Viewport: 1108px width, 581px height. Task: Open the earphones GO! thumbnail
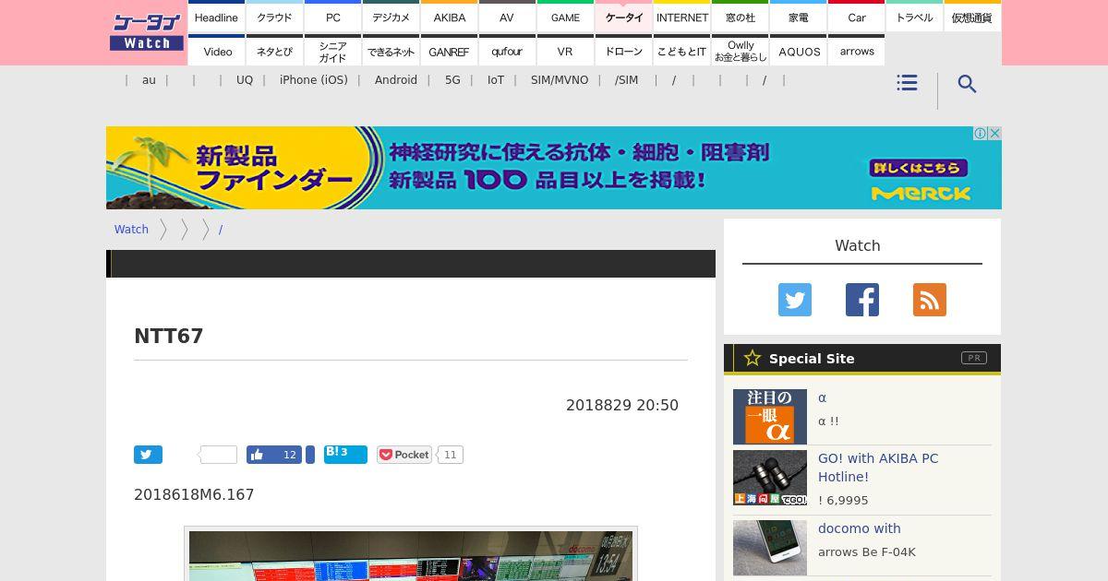[x=770, y=478]
